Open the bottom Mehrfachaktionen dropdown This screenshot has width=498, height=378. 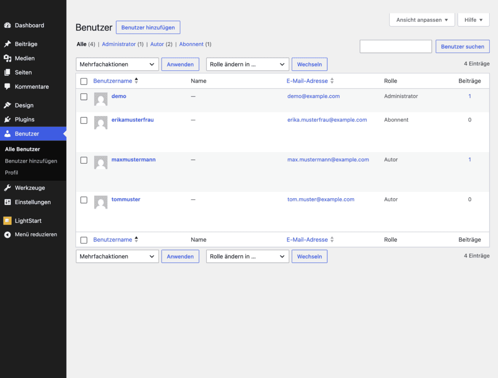click(x=117, y=256)
